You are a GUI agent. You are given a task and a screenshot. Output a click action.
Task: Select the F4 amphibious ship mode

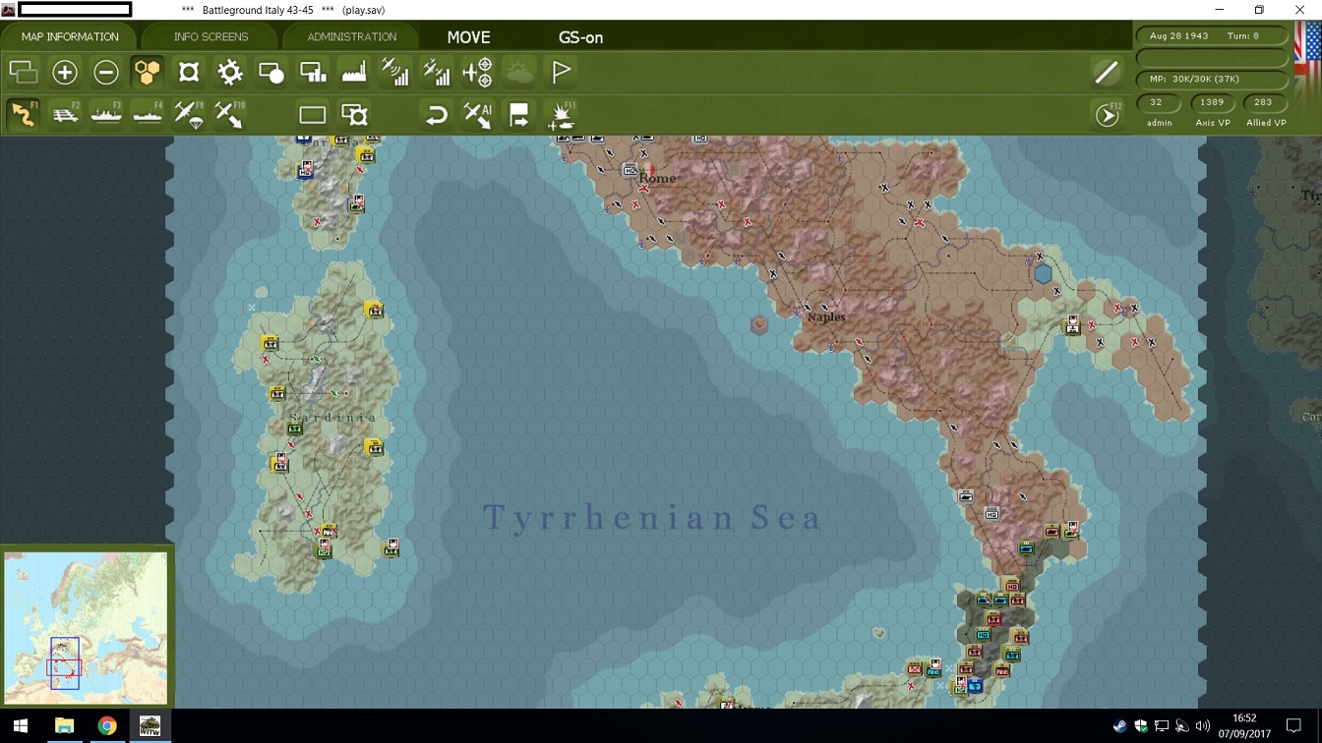coord(148,114)
